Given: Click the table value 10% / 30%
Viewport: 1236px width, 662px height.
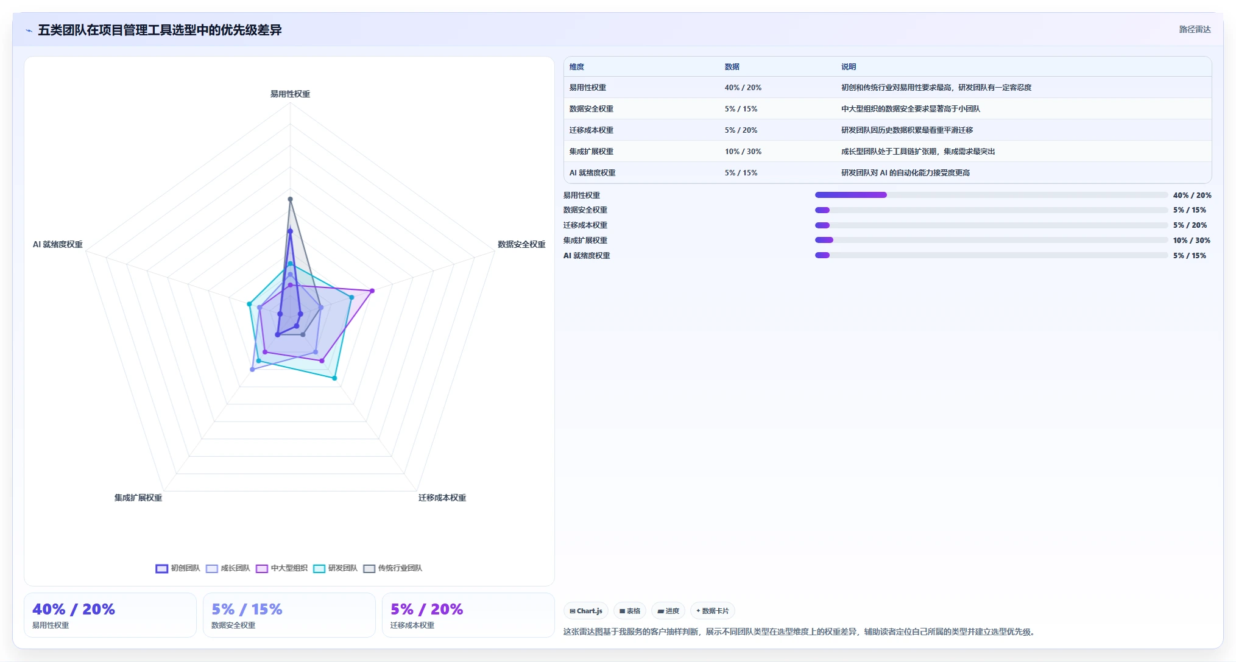Looking at the screenshot, I should [743, 152].
